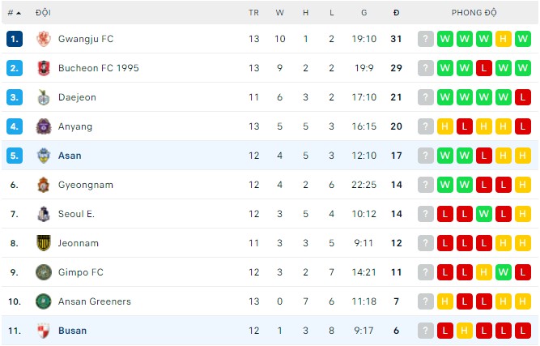Sort standings by the W wins column
This screenshot has height=346, width=540.
(x=279, y=13)
